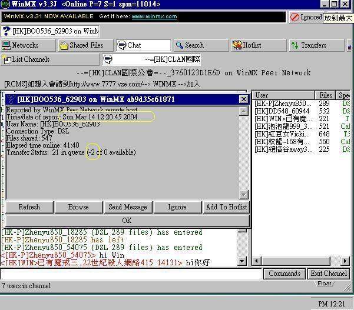The width and height of the screenshot is (354, 310).
Task: Click the Ignore button in dialog
Action: pyautogui.click(x=177, y=207)
